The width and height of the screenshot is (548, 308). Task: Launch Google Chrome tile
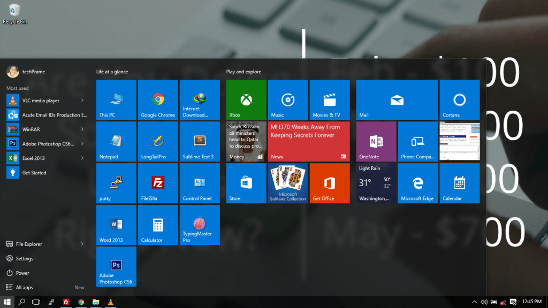click(158, 100)
